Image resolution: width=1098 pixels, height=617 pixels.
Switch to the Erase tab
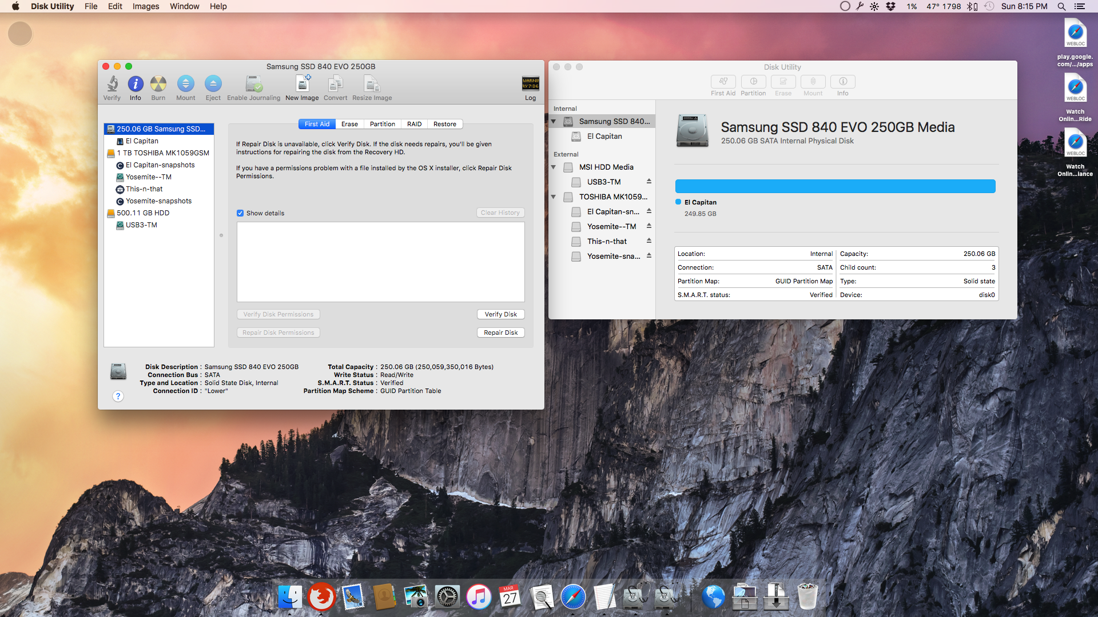(x=349, y=124)
